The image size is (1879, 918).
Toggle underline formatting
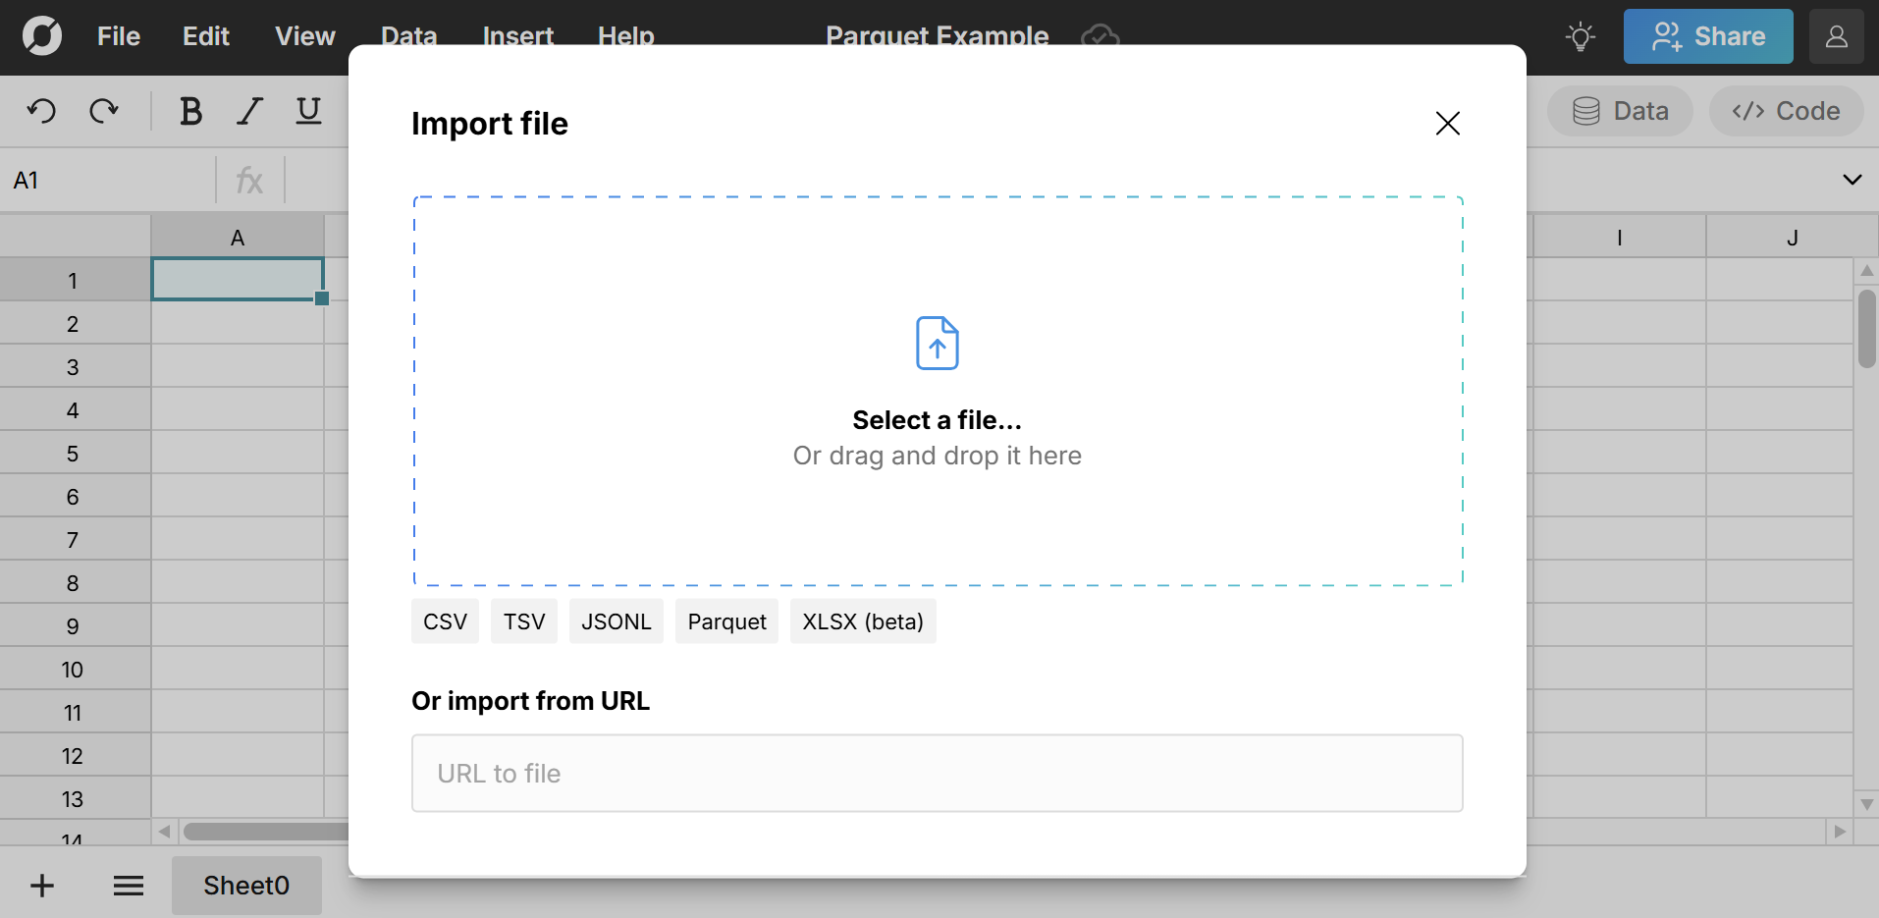click(x=308, y=111)
